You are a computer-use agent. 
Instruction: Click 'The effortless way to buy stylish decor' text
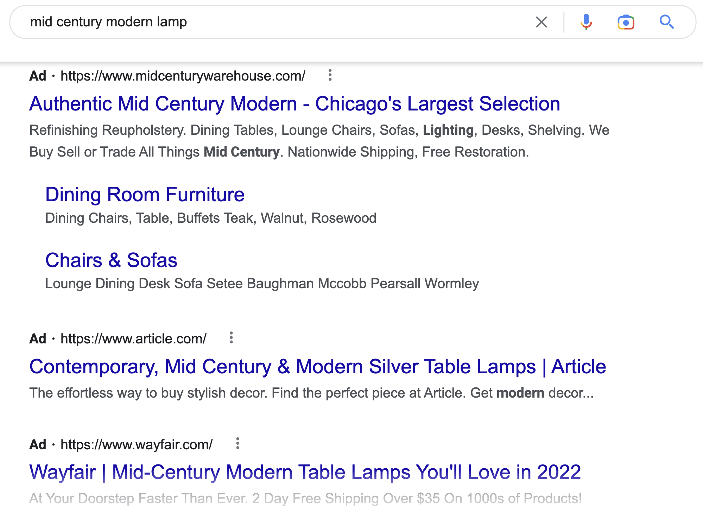coord(311,393)
